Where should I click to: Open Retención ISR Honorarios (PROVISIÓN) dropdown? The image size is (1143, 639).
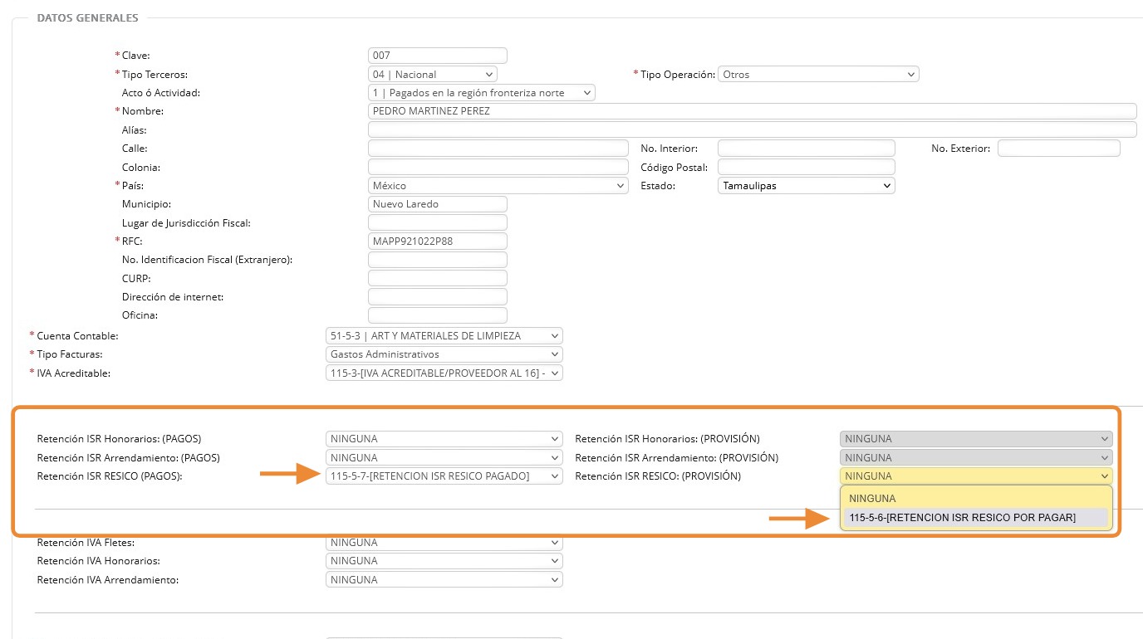[x=976, y=439]
